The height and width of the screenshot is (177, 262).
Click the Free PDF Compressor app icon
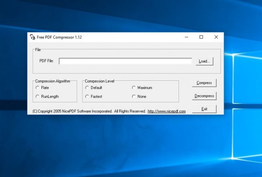[x=32, y=37]
